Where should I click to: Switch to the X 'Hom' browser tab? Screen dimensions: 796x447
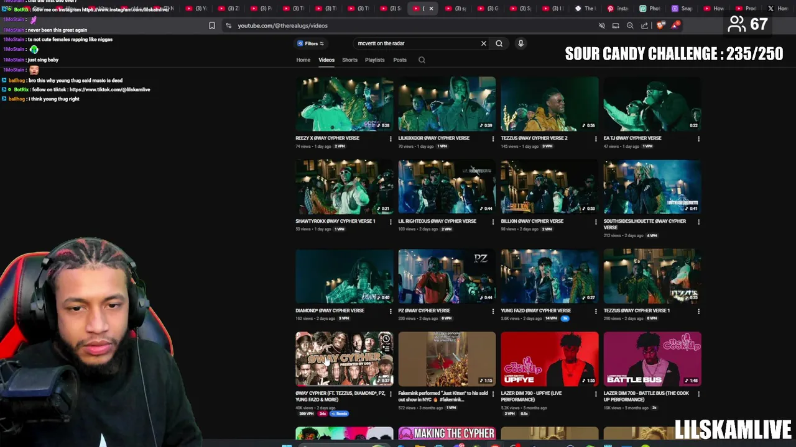[779, 9]
